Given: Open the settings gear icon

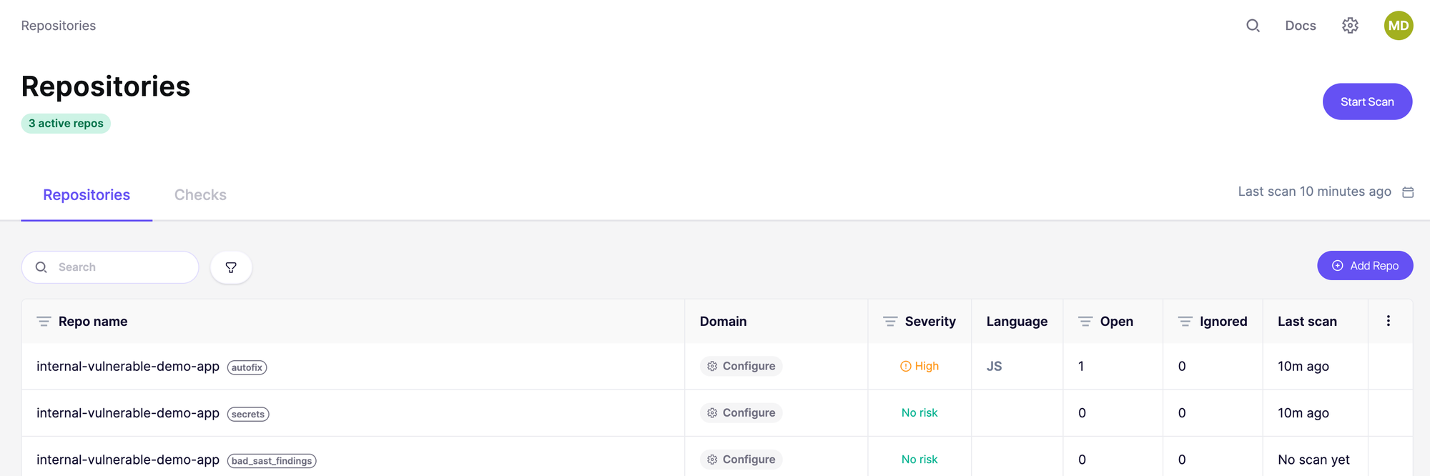Looking at the screenshot, I should (x=1350, y=26).
